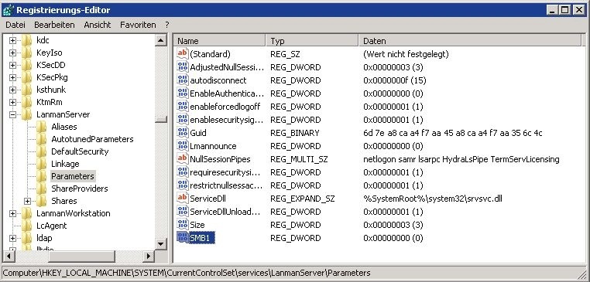Click the LcAgent folder icon

pyautogui.click(x=27, y=226)
